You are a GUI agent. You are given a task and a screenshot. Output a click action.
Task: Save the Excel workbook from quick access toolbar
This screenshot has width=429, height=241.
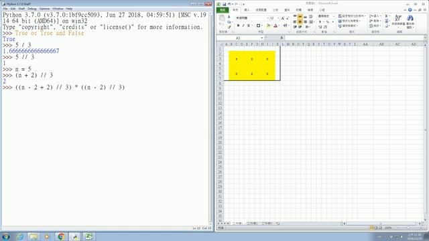224,4
